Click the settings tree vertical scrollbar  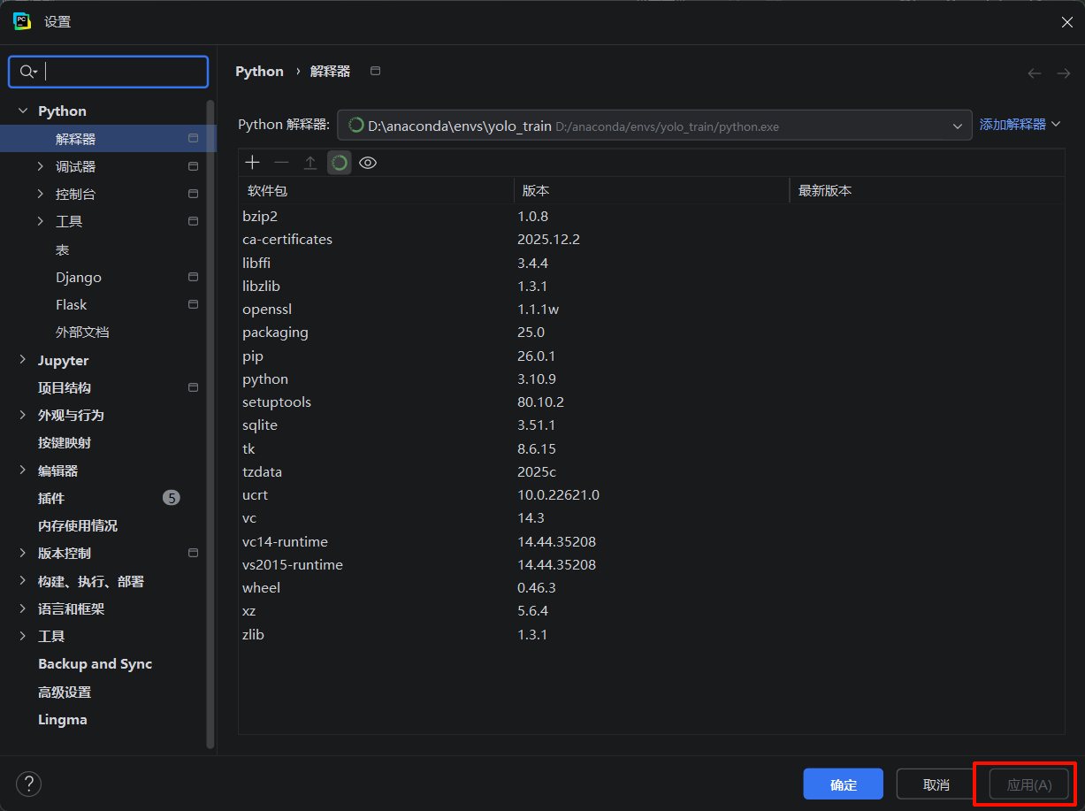(x=210, y=425)
